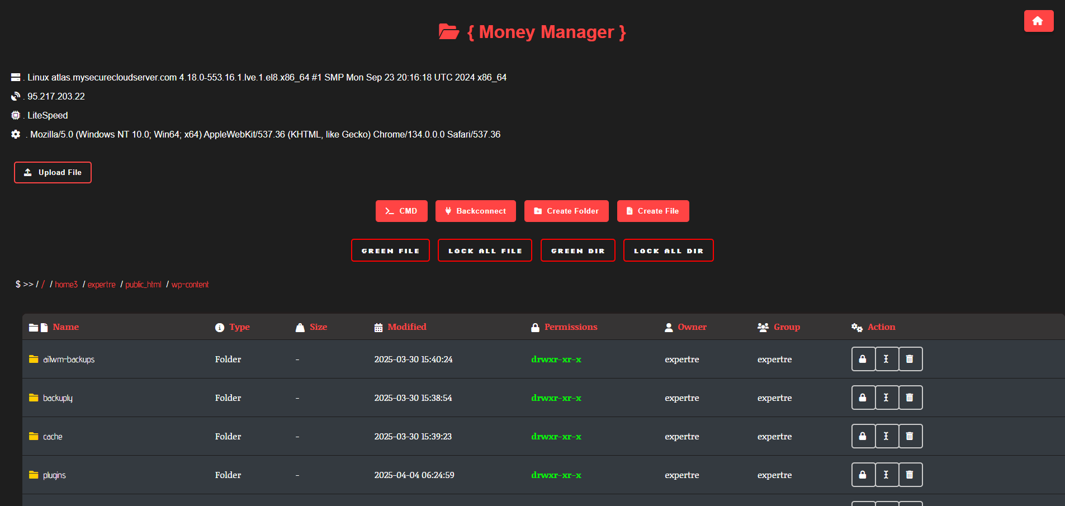This screenshot has width=1065, height=506.
Task: Open the expertre breadcrumb link
Action: coord(101,285)
